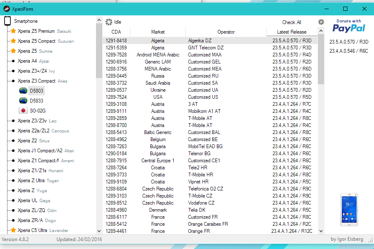The width and height of the screenshot is (374, 249).
Task: Click the Check All button
Action: coord(291,22)
